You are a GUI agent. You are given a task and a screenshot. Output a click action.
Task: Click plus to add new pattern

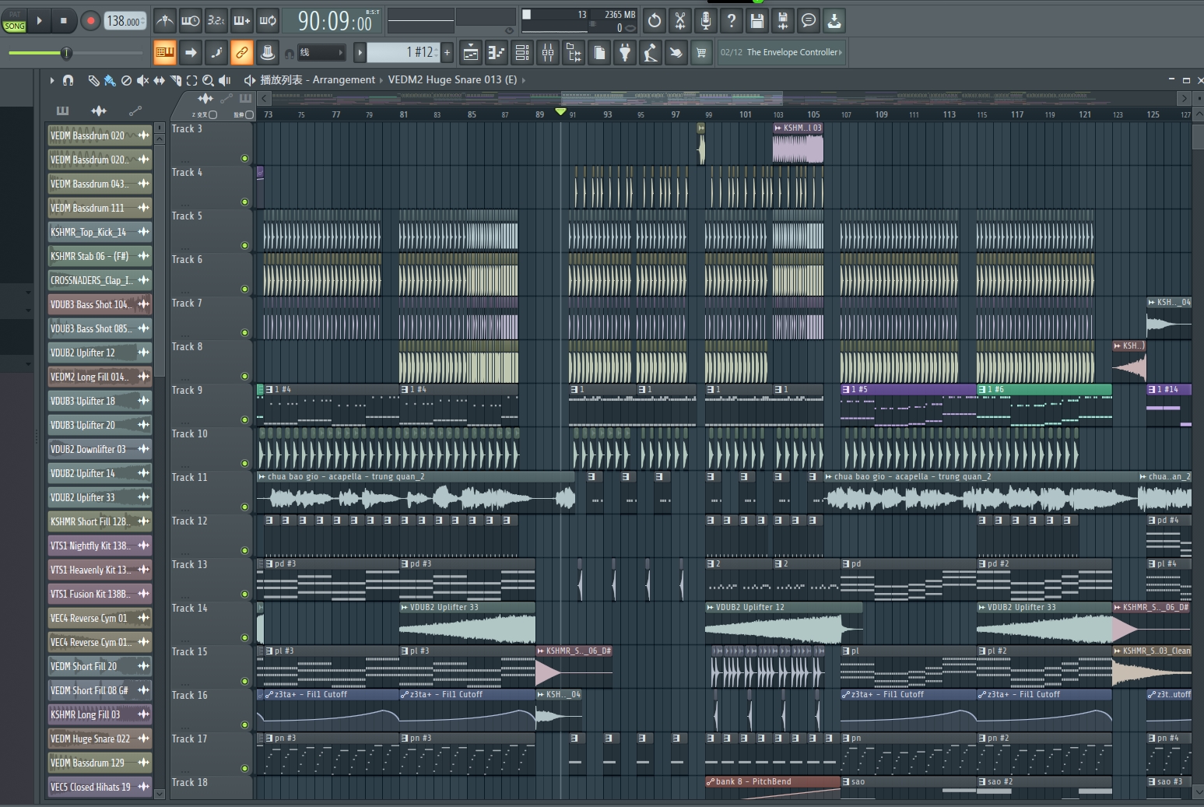(448, 53)
